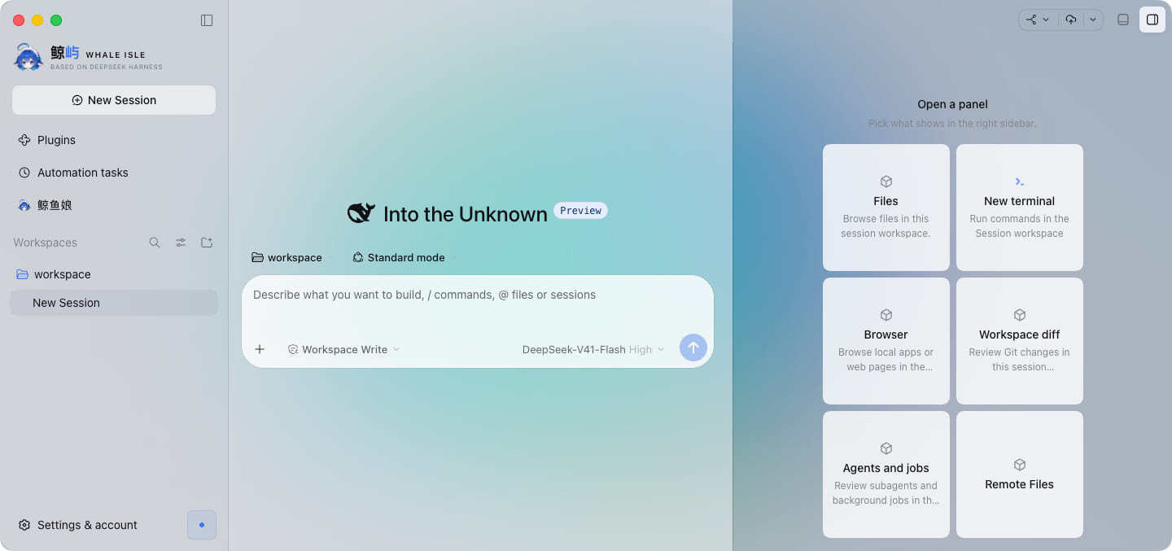Select the workspace folder in the sidebar tree
This screenshot has width=1172, height=551.
(114, 274)
